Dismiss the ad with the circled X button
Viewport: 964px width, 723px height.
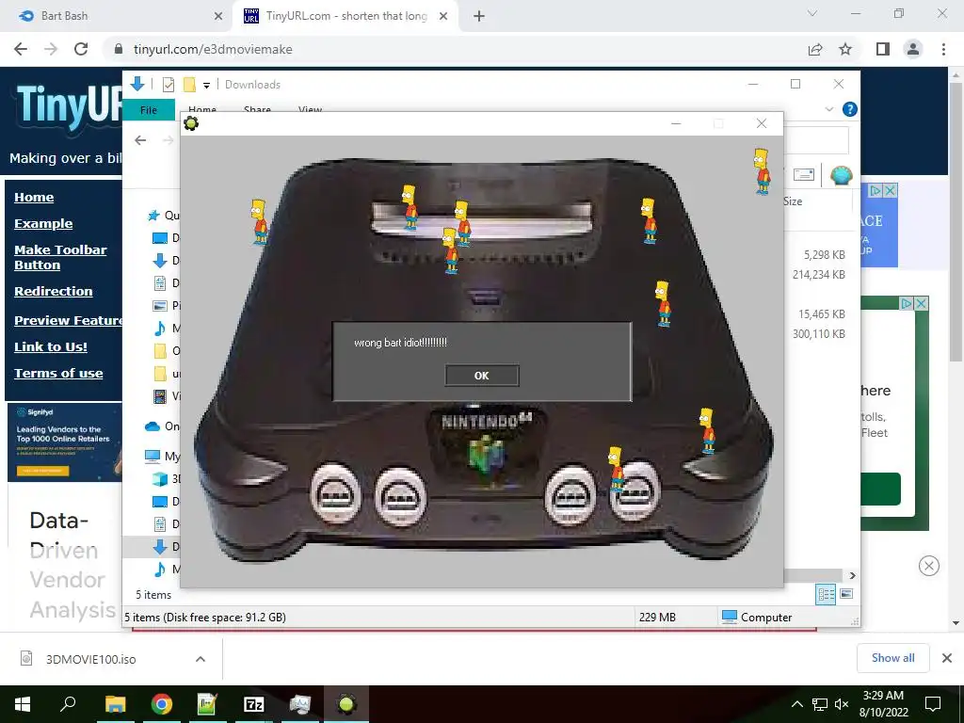(x=928, y=566)
